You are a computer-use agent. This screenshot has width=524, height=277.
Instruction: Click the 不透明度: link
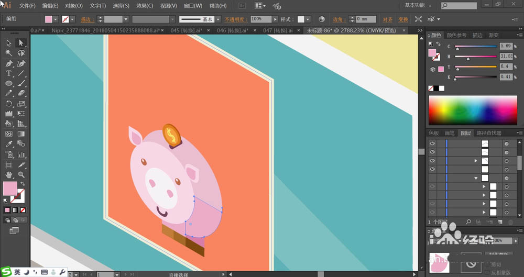[x=236, y=19]
